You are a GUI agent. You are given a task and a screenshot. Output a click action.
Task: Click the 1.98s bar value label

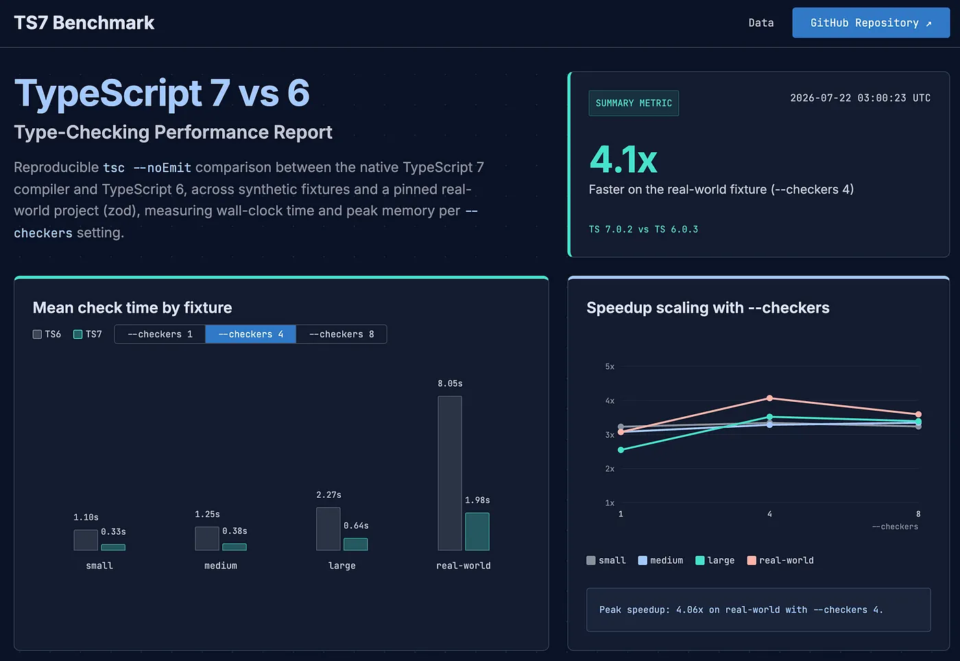[x=477, y=500]
